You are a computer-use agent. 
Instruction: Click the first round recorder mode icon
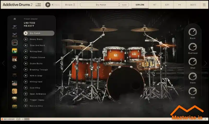coord(17,119)
